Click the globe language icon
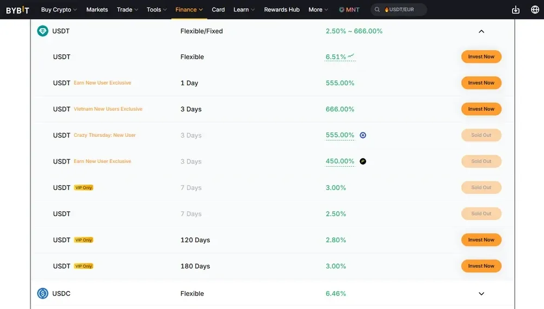 click(x=535, y=10)
